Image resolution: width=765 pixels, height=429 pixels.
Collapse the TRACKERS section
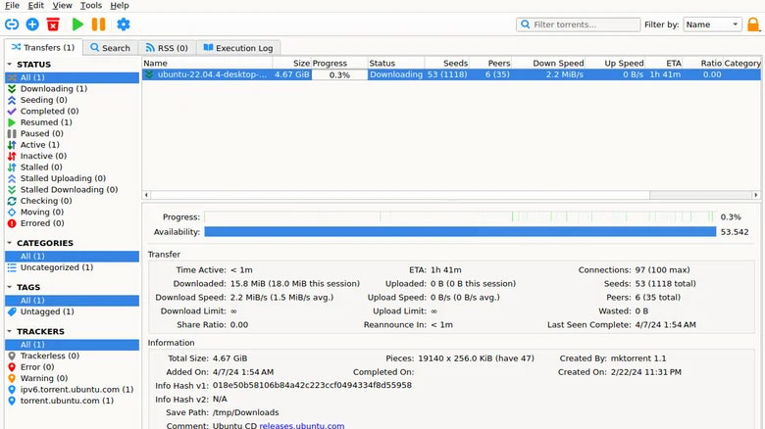(9, 331)
